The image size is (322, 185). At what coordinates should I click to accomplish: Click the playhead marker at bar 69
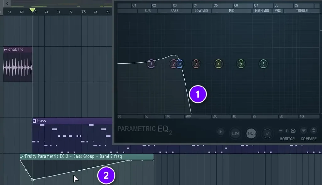[32, 10]
